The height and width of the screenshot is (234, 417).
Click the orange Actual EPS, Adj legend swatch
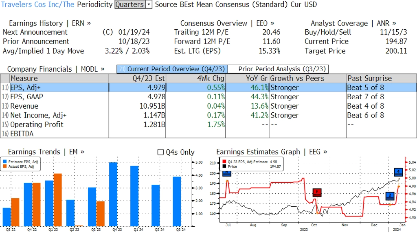pyautogui.click(x=5, y=166)
